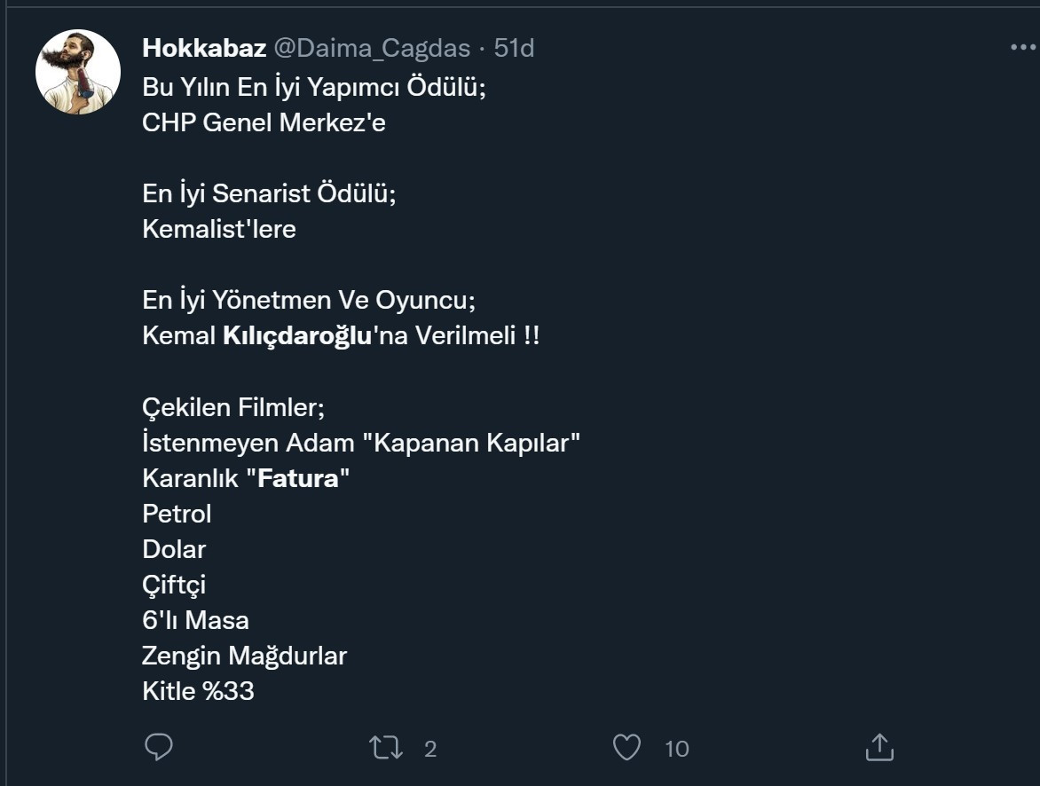Screen dimensions: 1040x786
Task: Open the 51d timestamp link
Action: pos(515,48)
